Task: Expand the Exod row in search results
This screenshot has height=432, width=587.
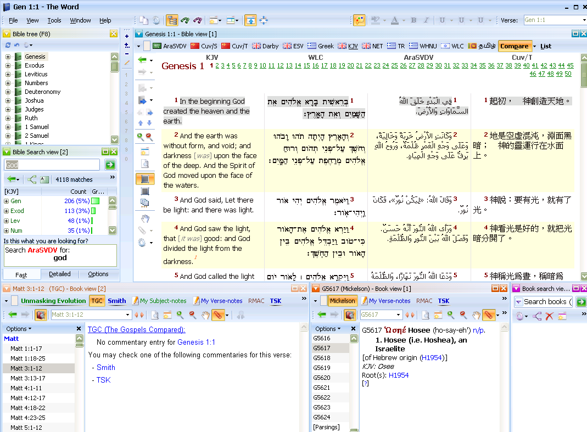Action: 7,211
